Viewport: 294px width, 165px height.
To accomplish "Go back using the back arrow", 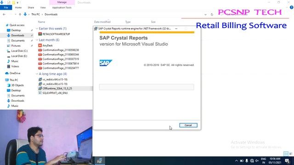I will 4,14.
